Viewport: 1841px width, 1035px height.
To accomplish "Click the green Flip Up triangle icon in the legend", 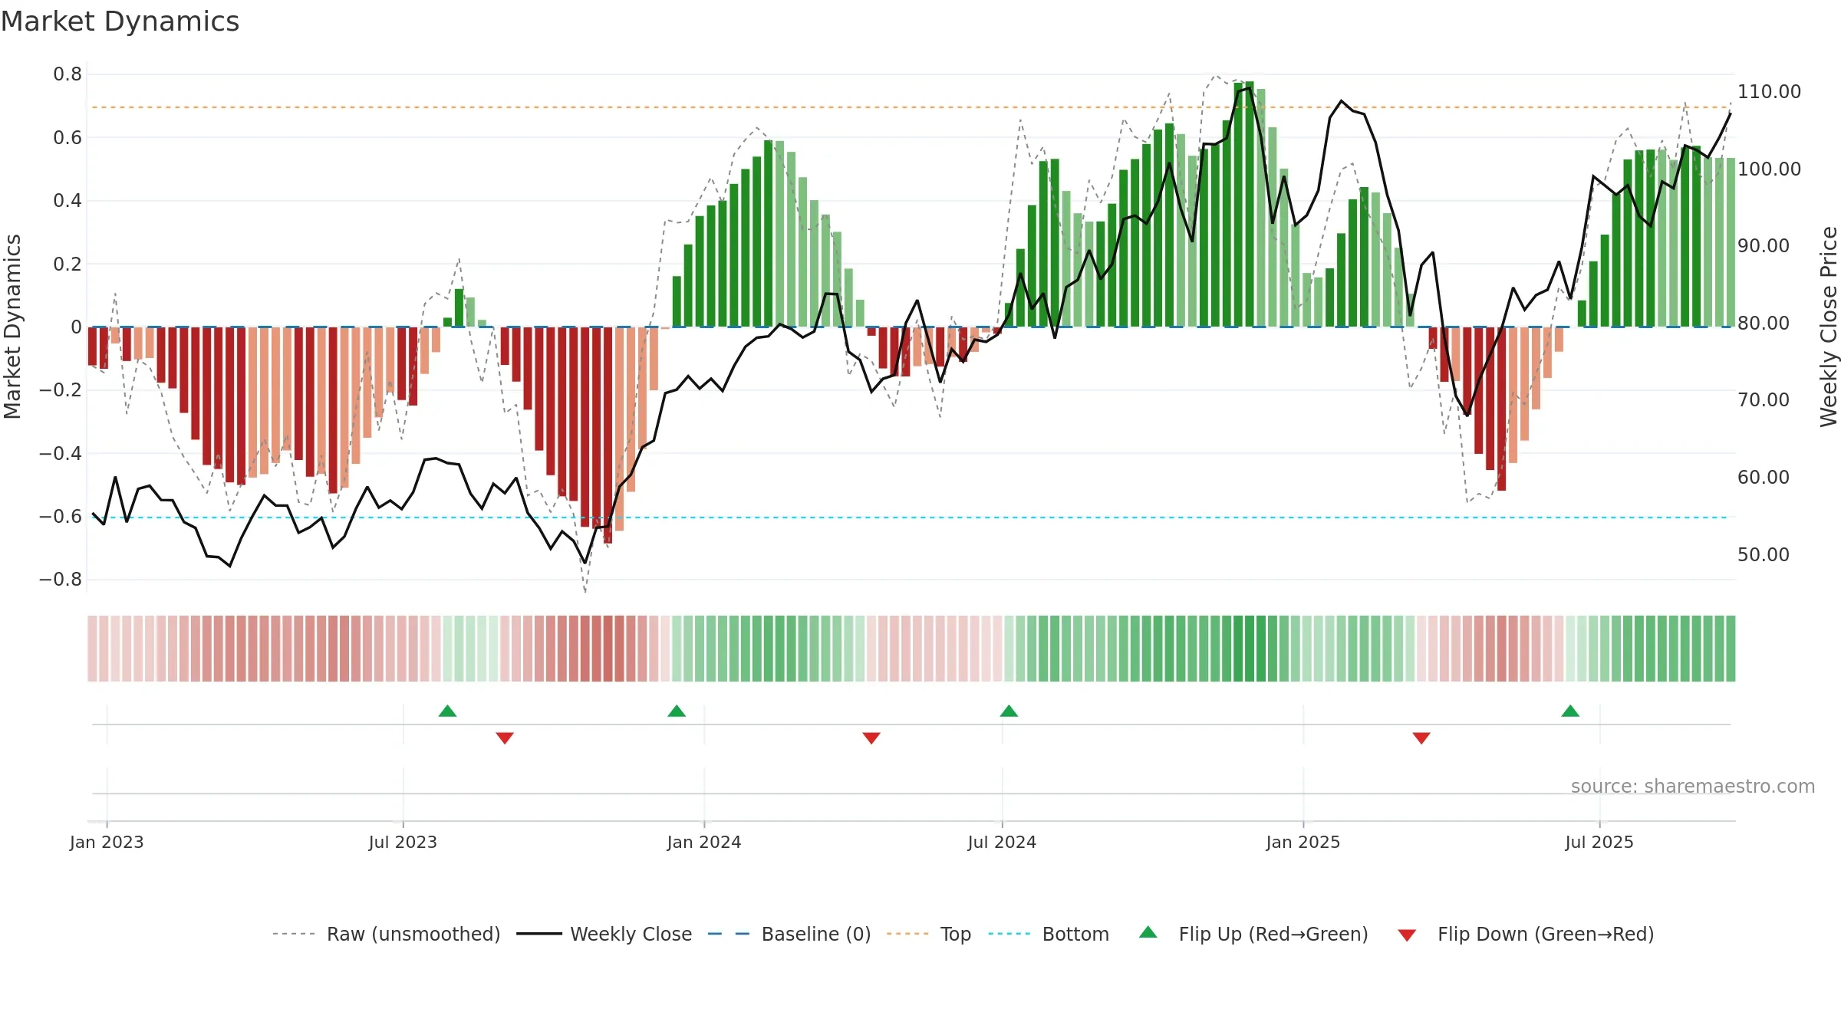I will pyautogui.click(x=1148, y=932).
